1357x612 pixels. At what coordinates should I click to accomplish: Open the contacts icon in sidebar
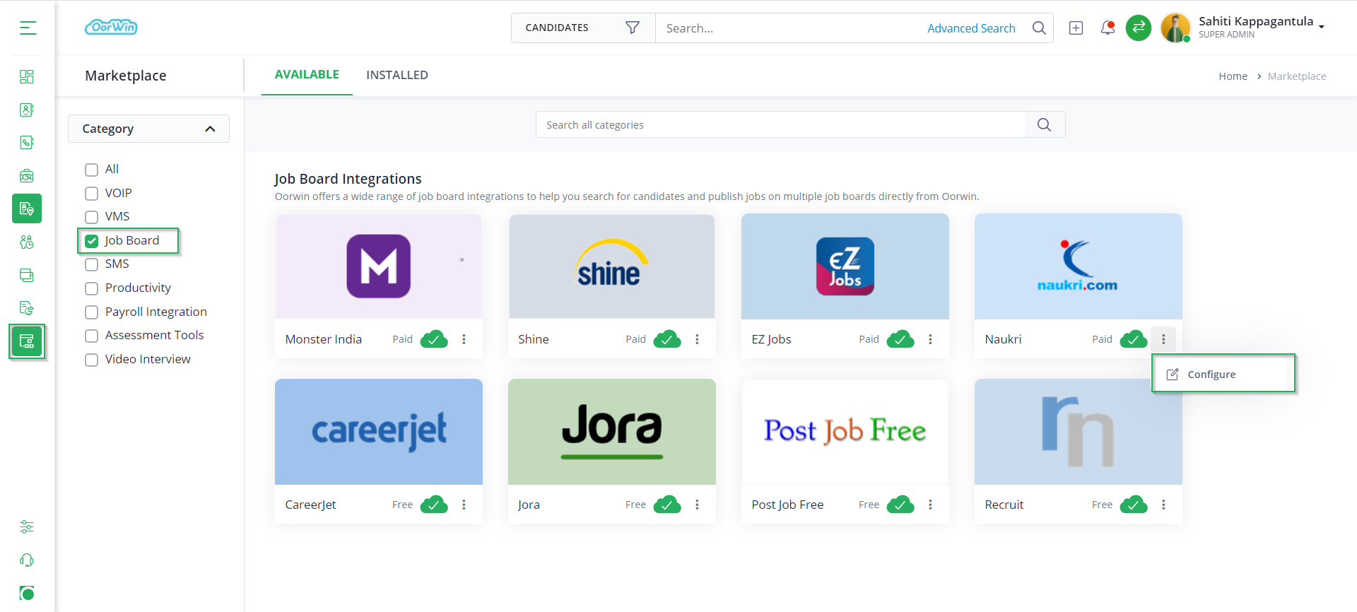(x=27, y=110)
